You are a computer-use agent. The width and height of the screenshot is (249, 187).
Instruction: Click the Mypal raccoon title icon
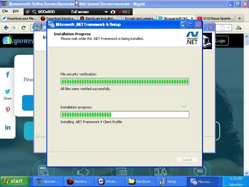[x=4, y=4]
